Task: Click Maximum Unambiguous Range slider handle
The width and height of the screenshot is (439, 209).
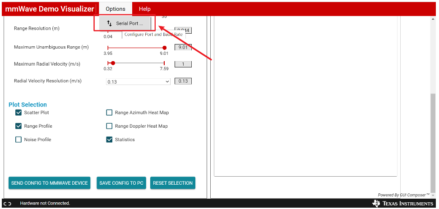Action: pos(164,48)
